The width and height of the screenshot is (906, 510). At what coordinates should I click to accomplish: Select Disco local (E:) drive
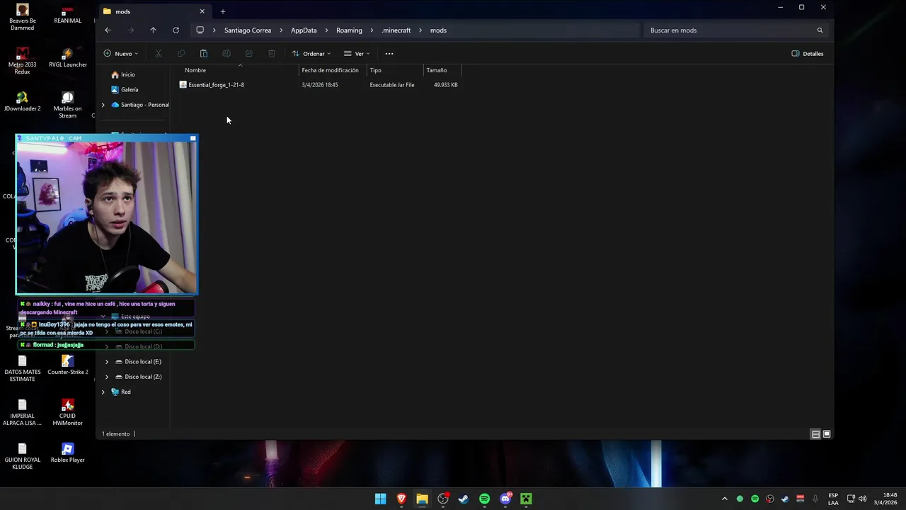pyautogui.click(x=143, y=362)
